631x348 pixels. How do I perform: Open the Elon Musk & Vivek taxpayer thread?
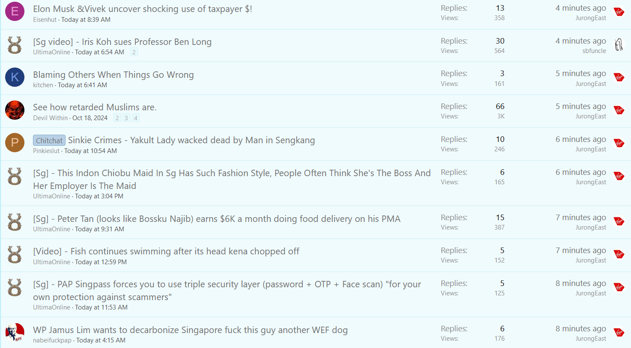point(142,9)
